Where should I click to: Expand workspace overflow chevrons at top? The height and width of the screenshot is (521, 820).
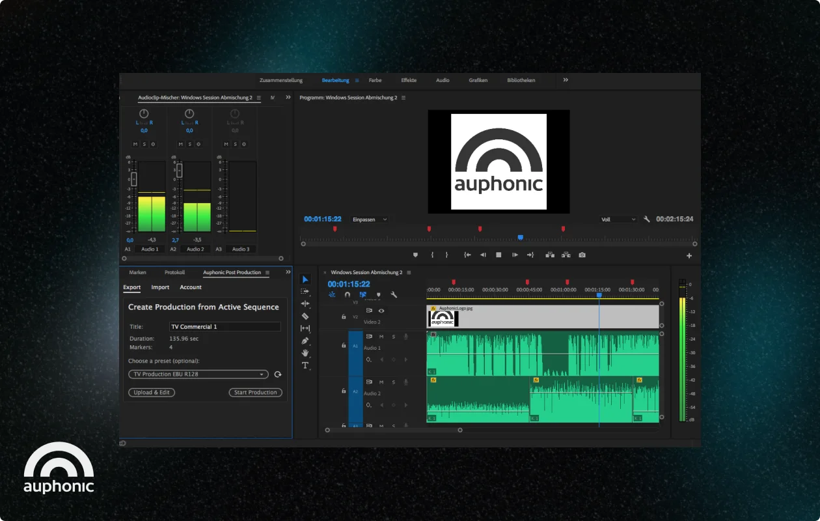point(566,80)
